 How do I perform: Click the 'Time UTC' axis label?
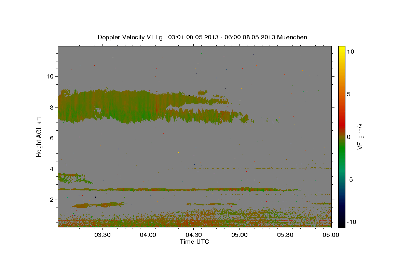click(194, 242)
